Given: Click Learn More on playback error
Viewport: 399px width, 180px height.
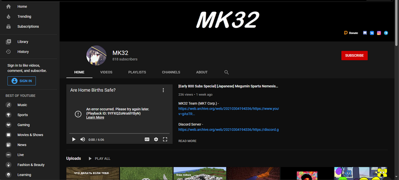Looking at the screenshot, I should tap(95, 117).
